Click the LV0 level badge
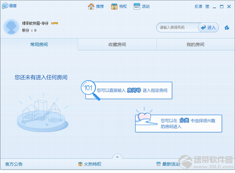This screenshot has height=173, width=235. tap(54, 23)
